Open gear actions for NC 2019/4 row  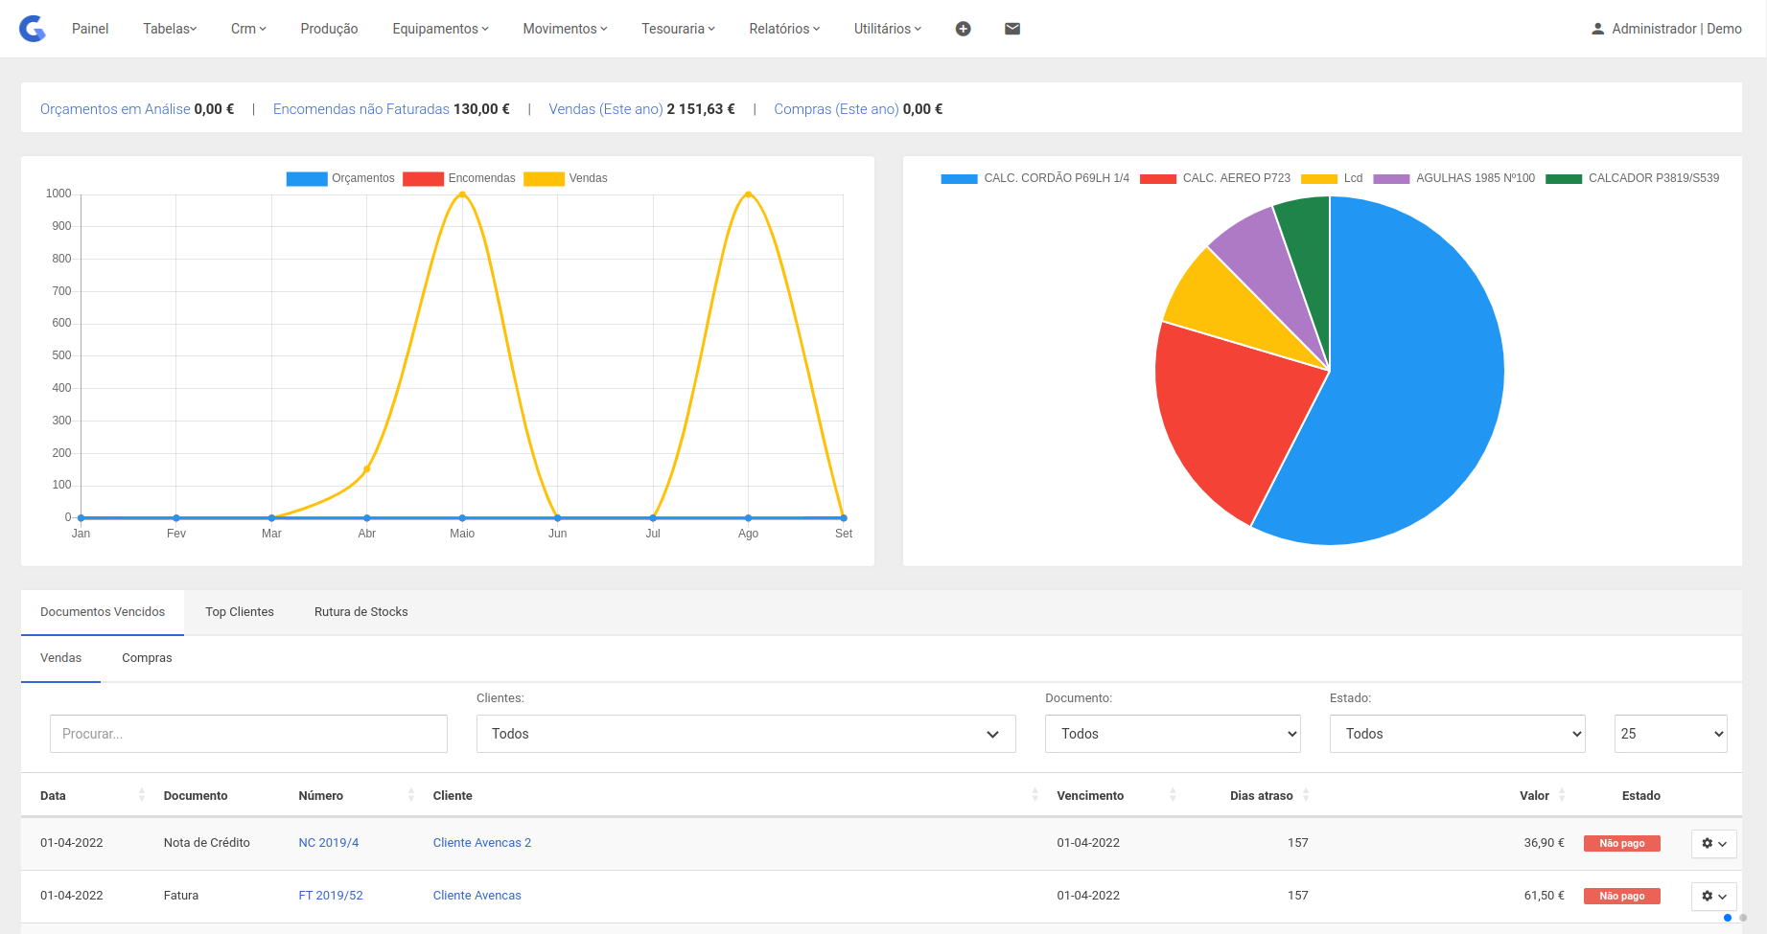1713,844
